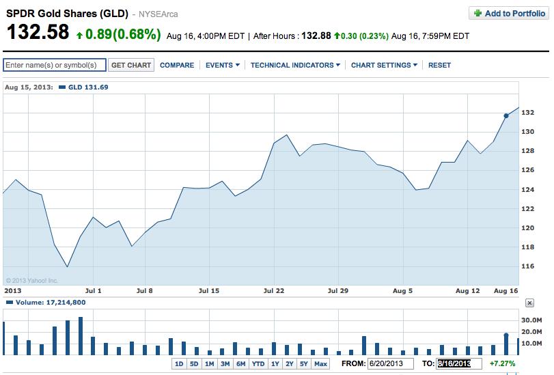Open the Events dropdown menu
Image resolution: width=554 pixels, height=375 pixels.
click(223, 66)
